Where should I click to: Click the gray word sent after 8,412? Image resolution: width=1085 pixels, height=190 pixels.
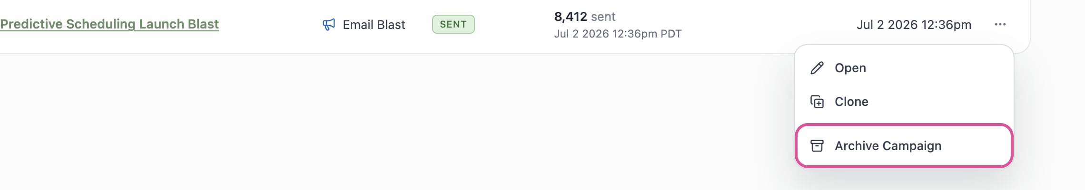coord(603,17)
